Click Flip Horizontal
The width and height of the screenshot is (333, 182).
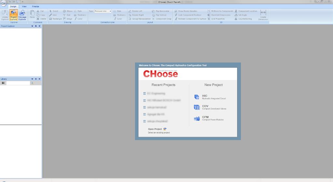coord(160,11)
